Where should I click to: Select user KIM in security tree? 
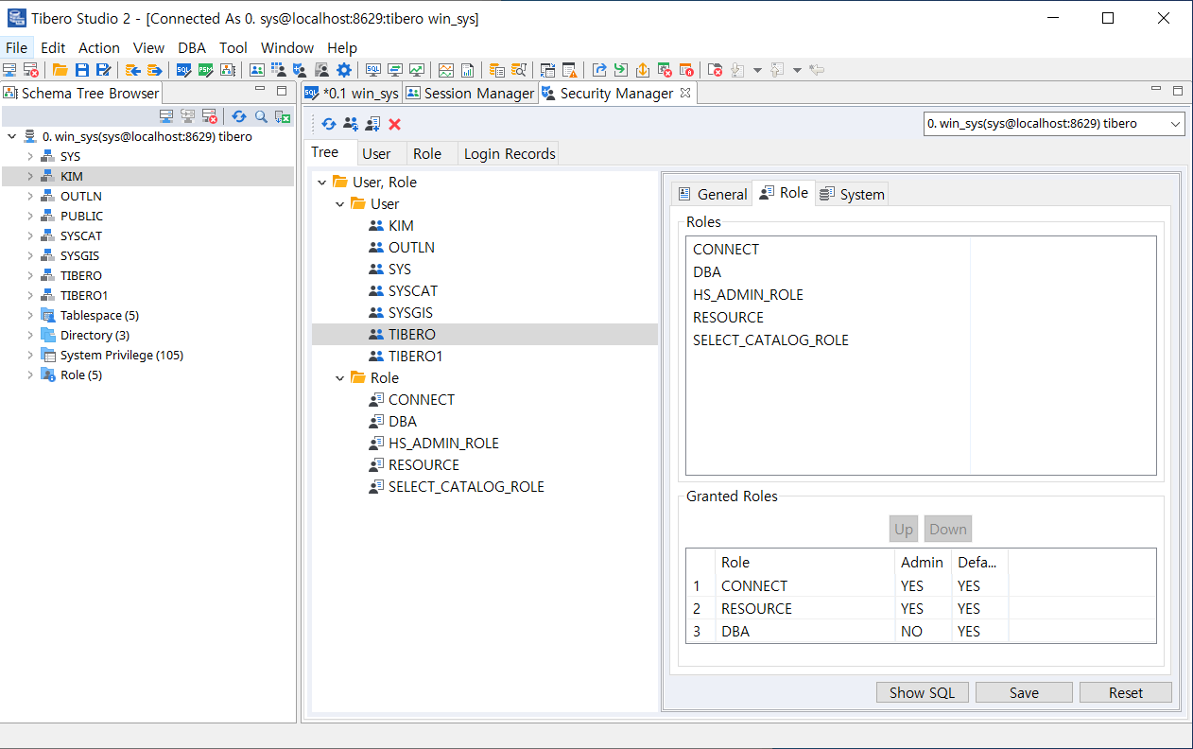tap(401, 226)
